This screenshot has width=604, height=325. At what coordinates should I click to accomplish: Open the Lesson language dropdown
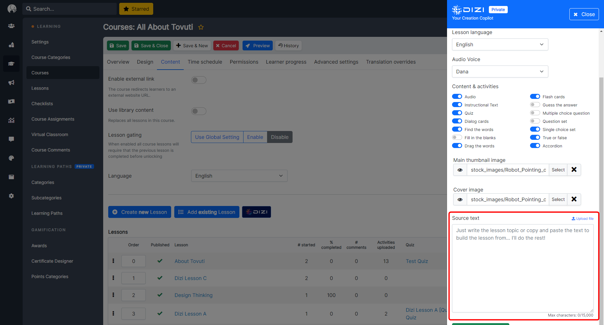(500, 44)
